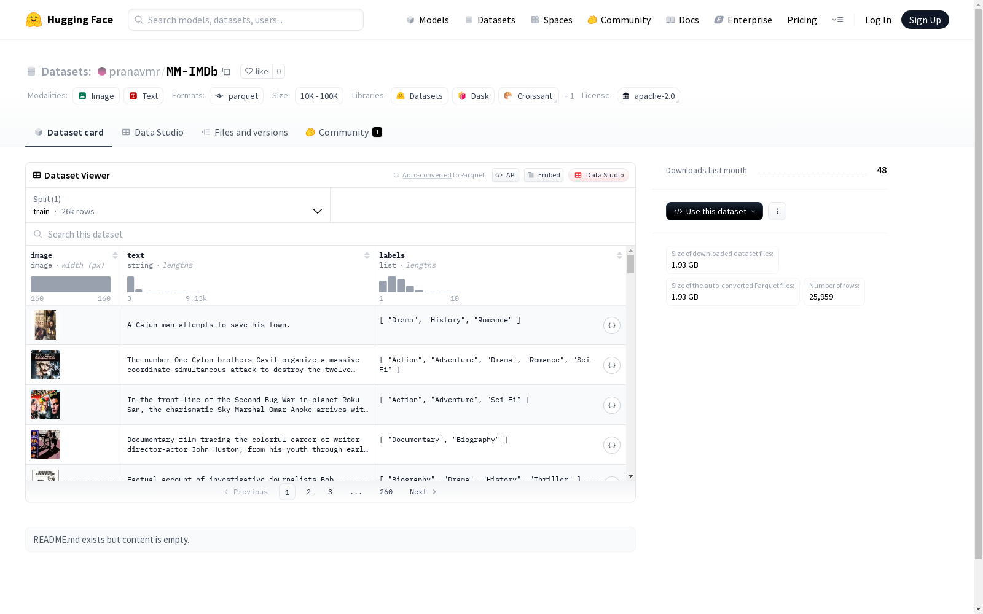
Task: Select the 10K - 100K size tag
Action: [x=319, y=96]
